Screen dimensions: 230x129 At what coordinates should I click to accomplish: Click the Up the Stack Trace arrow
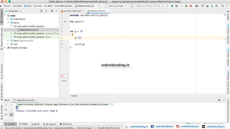[x=11, y=105]
